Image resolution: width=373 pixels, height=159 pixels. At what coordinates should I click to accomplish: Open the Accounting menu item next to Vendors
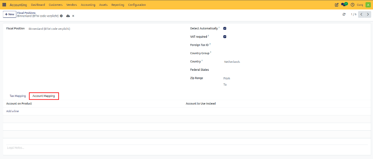(x=88, y=5)
